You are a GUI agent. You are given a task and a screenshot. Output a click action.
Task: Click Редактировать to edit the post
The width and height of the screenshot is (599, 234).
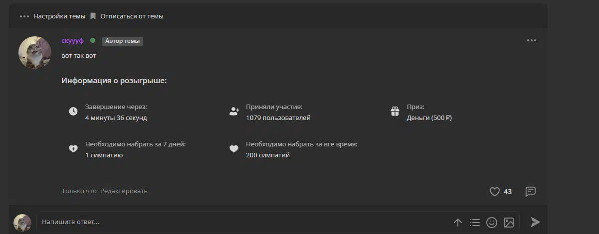124,191
